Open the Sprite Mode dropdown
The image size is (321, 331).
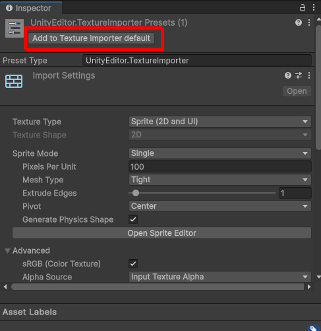(220, 153)
